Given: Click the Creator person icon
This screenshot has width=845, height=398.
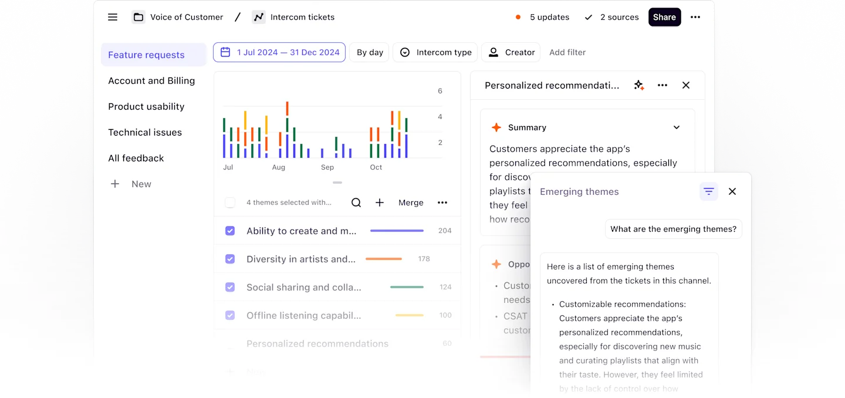Looking at the screenshot, I should pos(494,52).
